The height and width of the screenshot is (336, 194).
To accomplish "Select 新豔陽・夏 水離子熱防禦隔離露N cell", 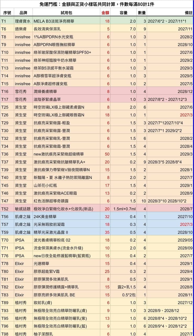I will (x=66, y=178).
